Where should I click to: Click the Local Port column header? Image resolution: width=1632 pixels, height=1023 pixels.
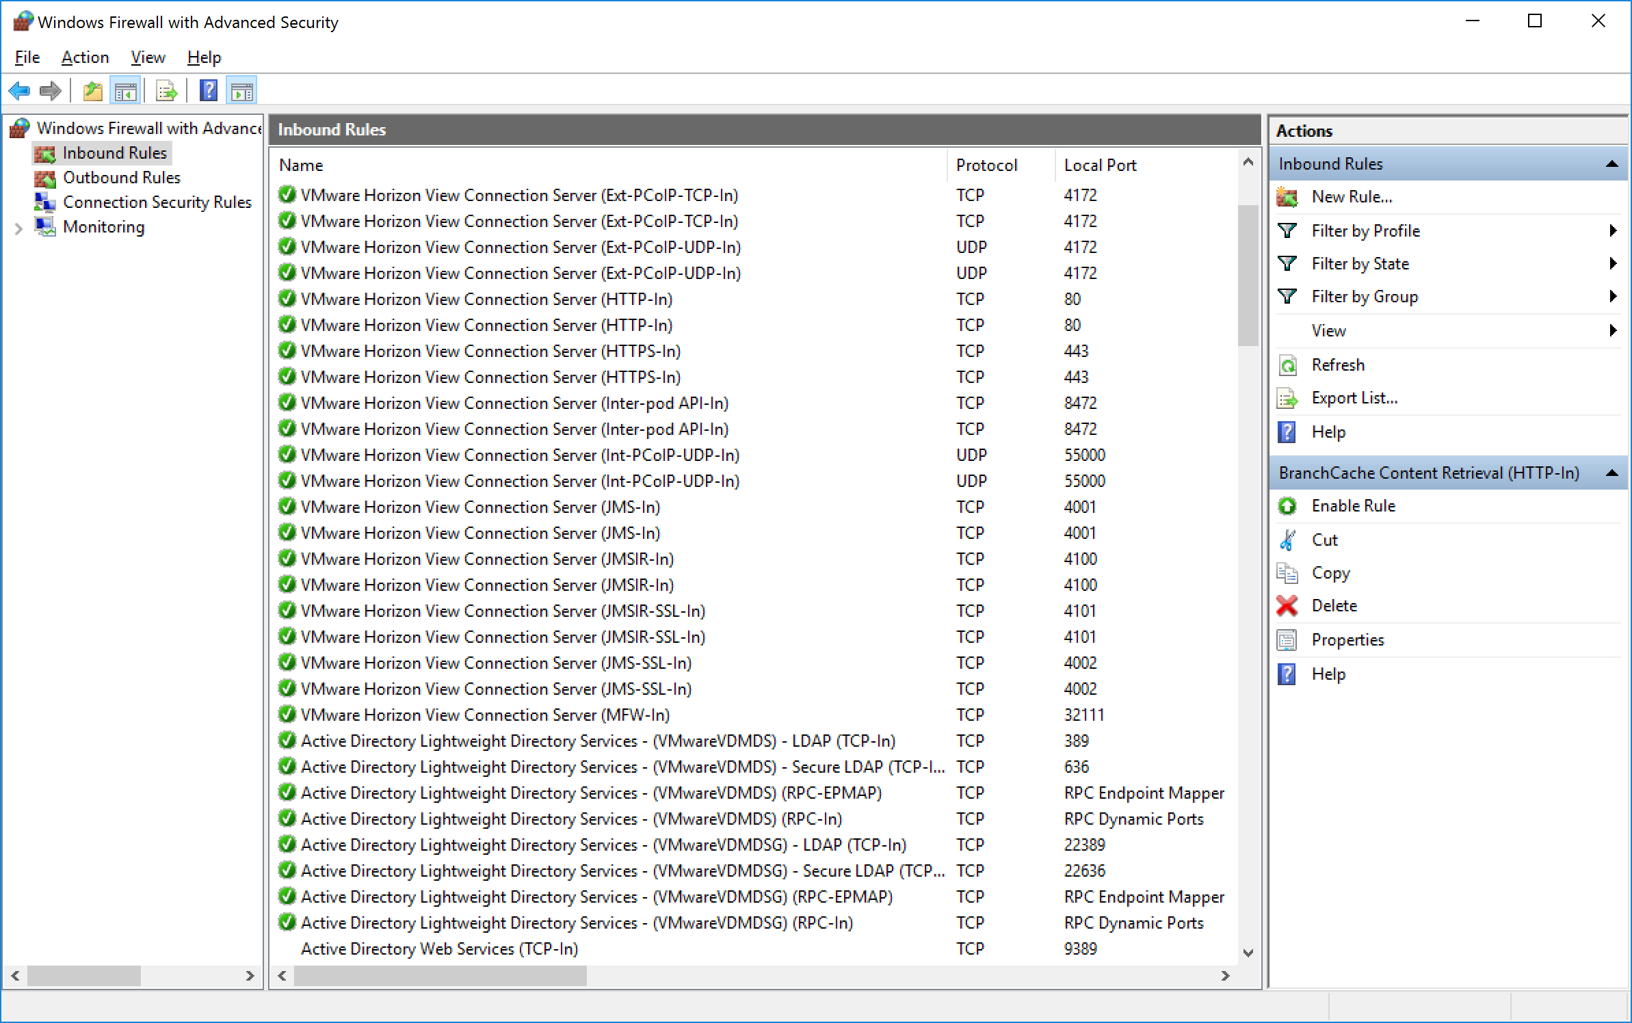(x=1100, y=165)
